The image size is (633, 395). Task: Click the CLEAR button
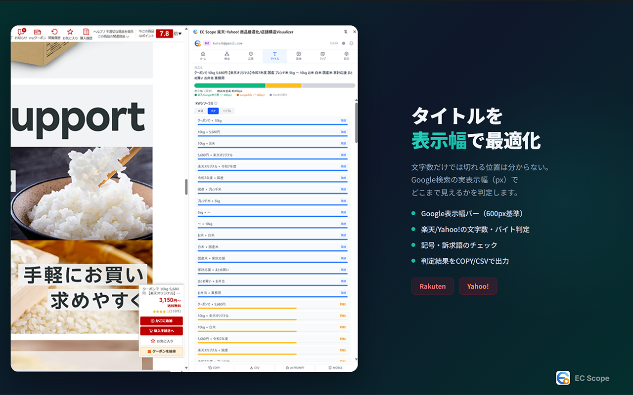pyautogui.click(x=334, y=43)
